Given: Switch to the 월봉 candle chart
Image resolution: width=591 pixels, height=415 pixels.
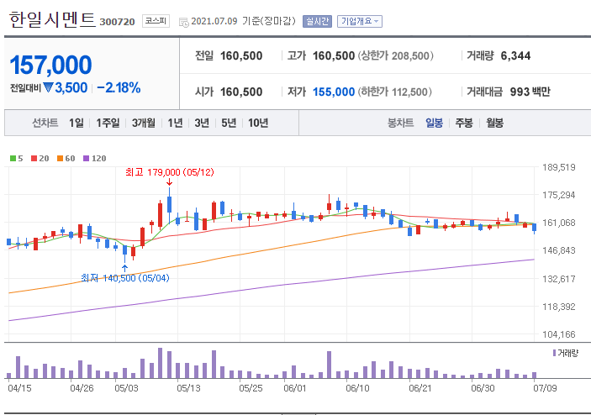Looking at the screenshot, I should click(494, 123).
